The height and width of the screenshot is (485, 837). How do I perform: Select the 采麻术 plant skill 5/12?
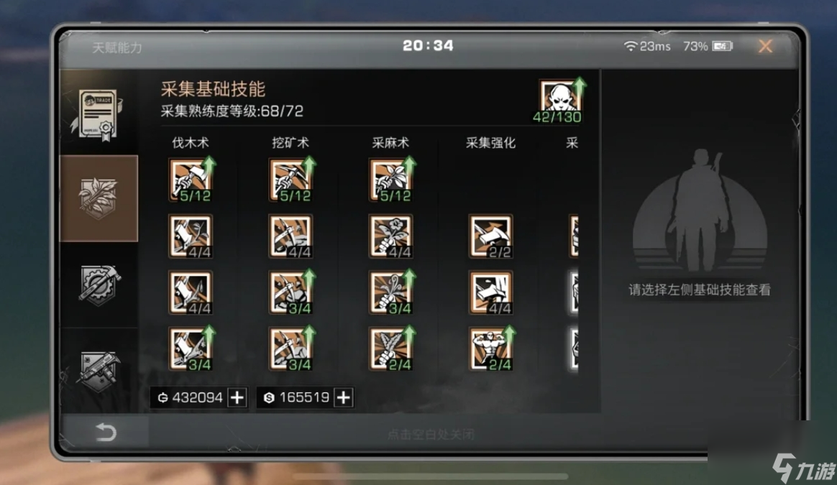point(391,180)
